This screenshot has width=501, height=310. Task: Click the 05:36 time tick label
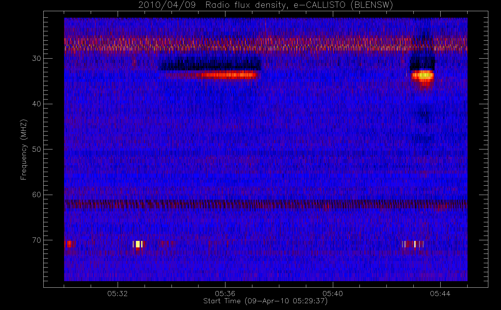pos(225,294)
